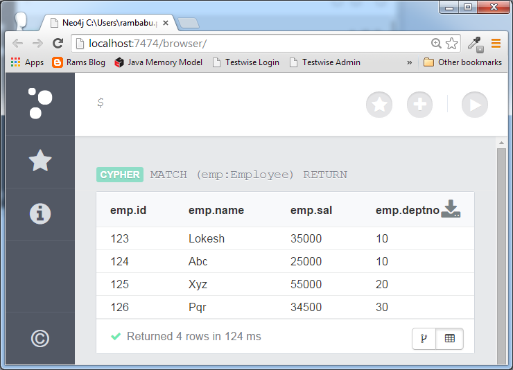Click the emp.deptno column header
The image size is (513, 370).
pyautogui.click(x=408, y=210)
